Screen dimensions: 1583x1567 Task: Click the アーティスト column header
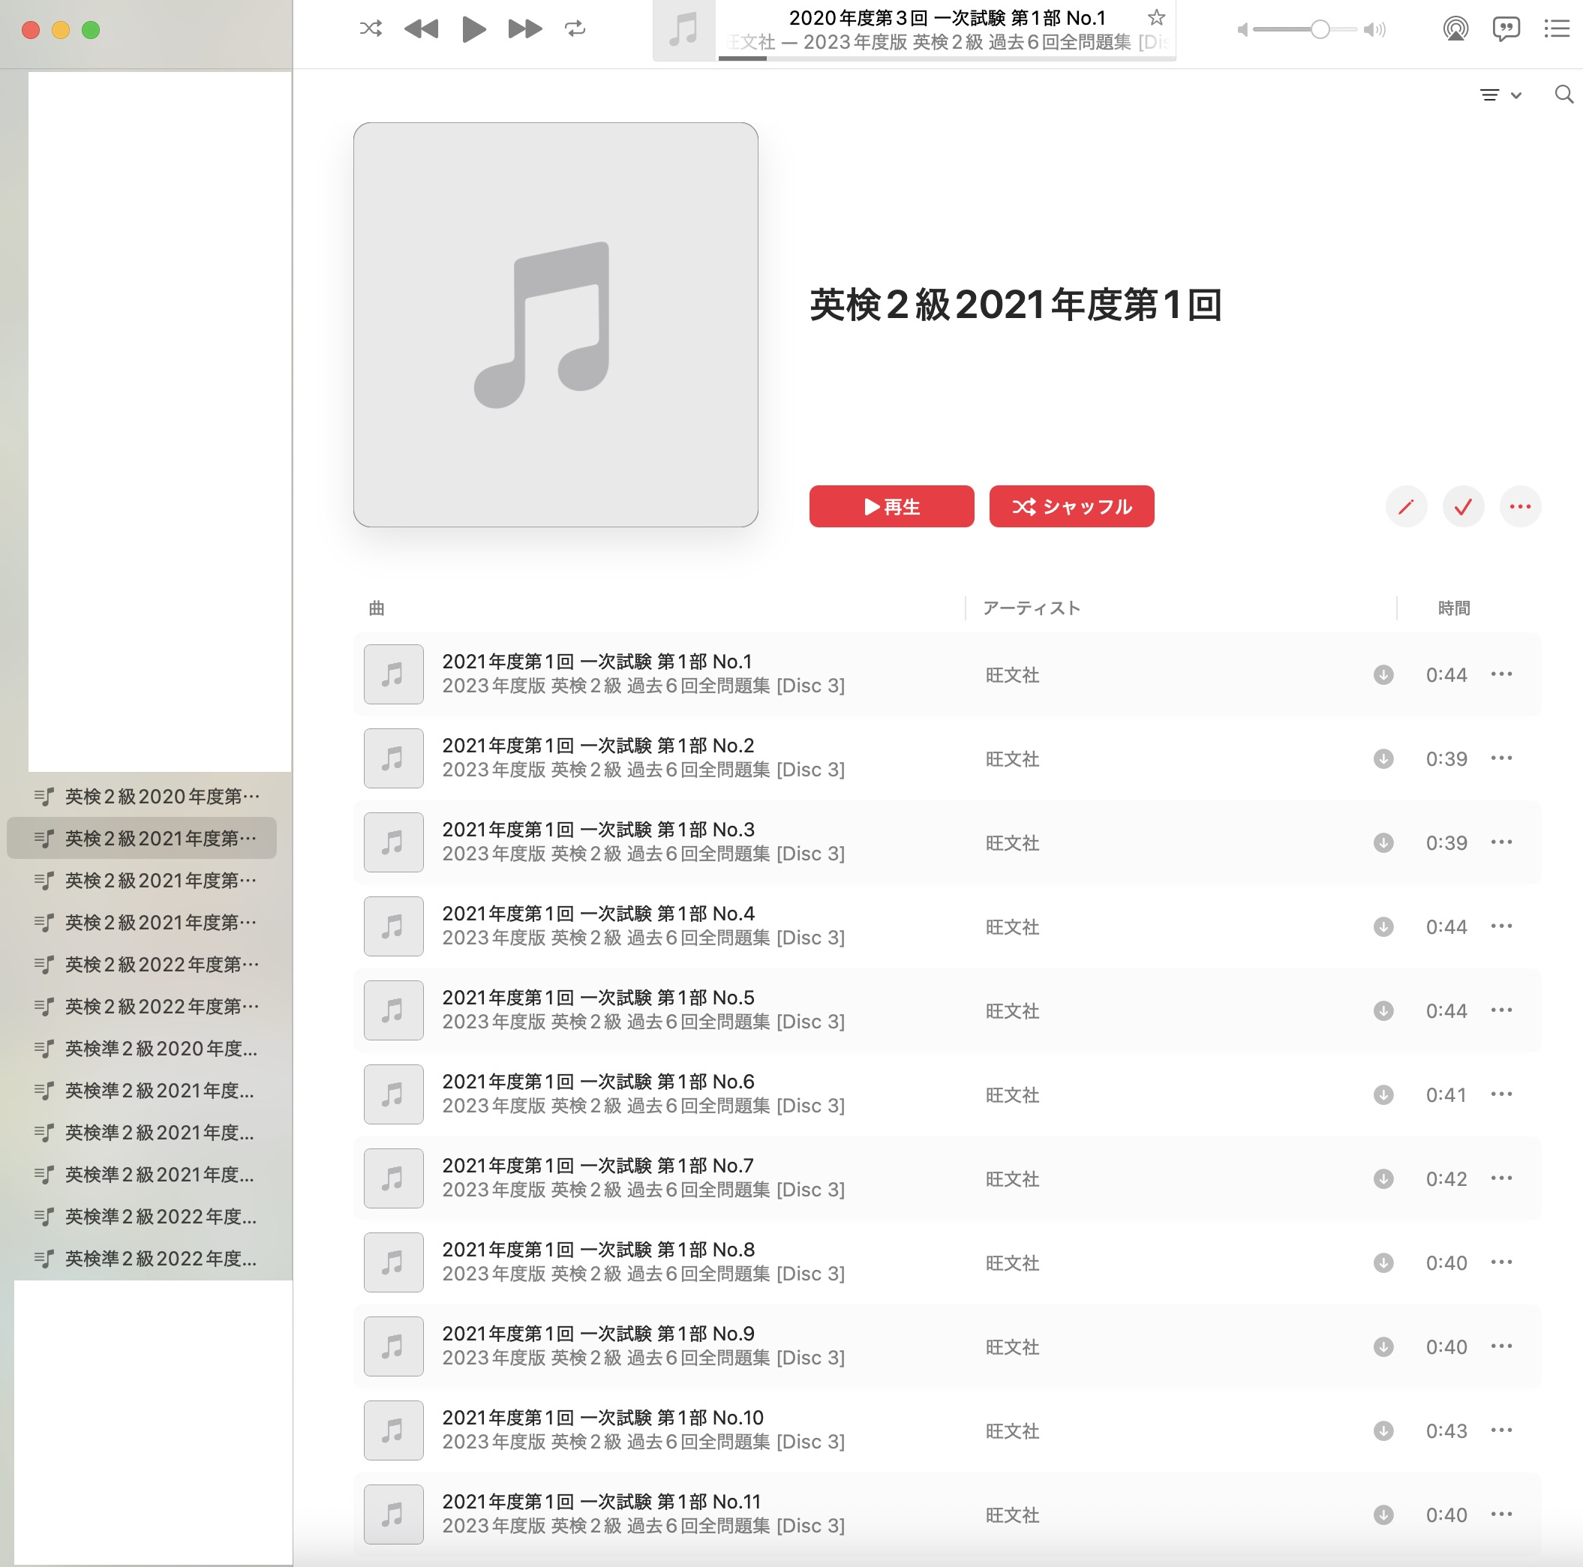click(x=1032, y=608)
